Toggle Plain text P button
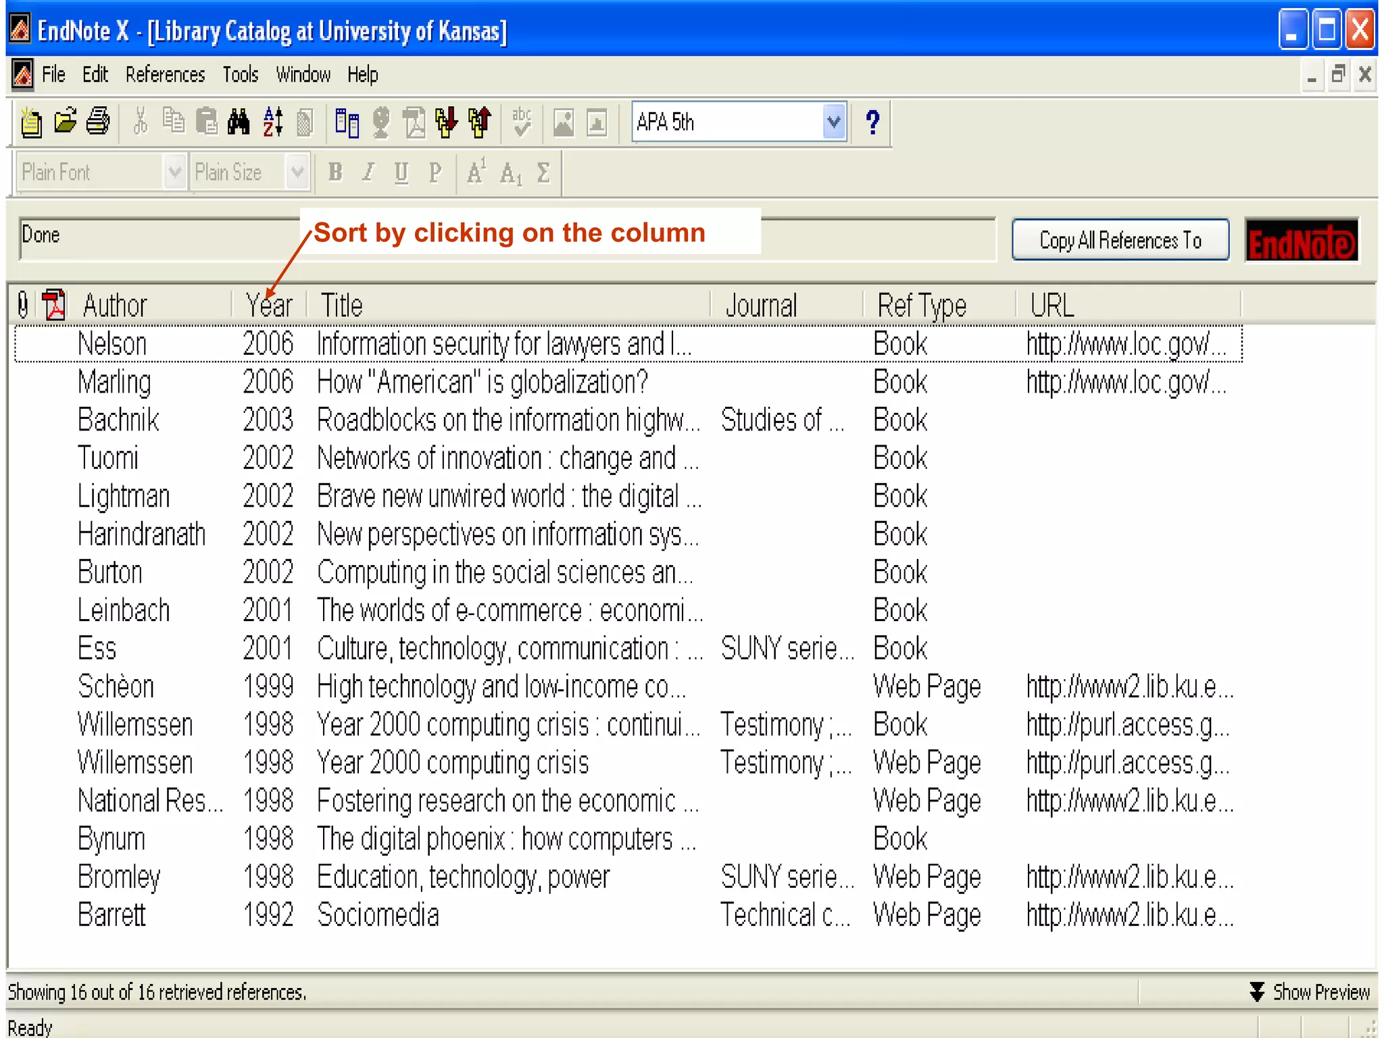 coord(435,172)
